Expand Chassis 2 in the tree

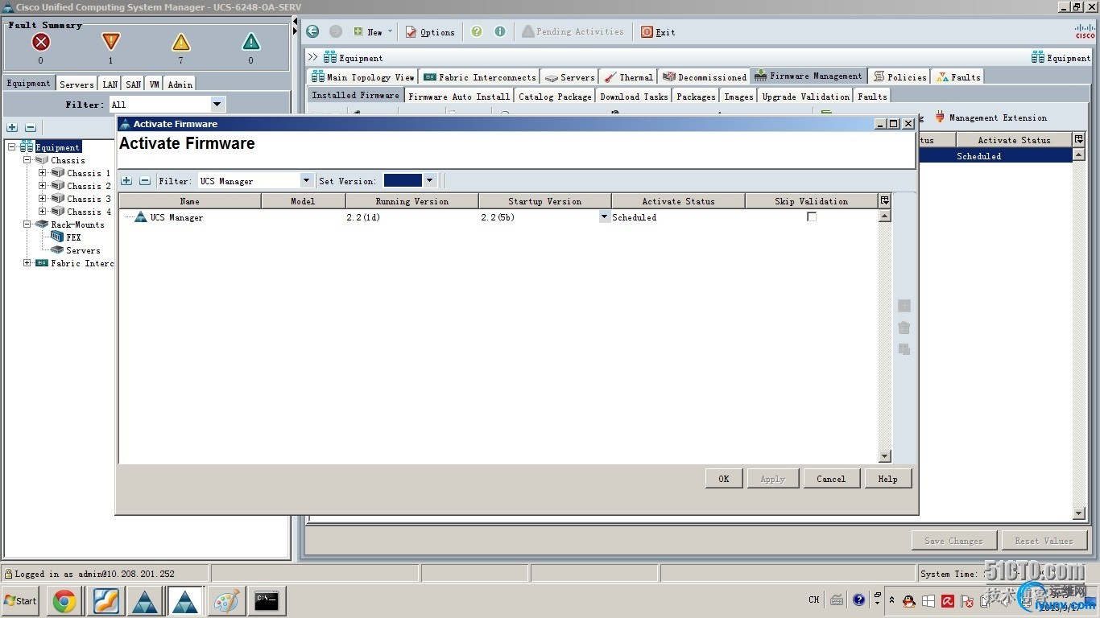(42, 186)
